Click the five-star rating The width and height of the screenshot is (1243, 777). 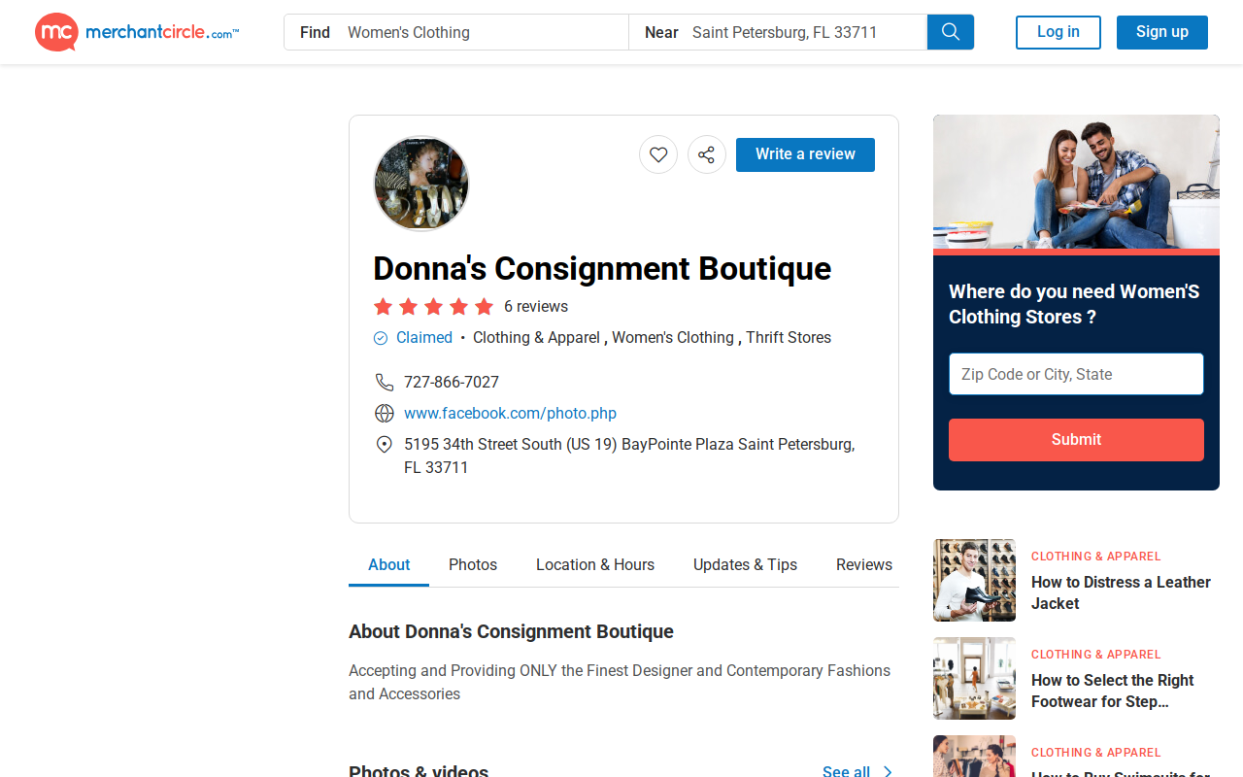click(434, 307)
